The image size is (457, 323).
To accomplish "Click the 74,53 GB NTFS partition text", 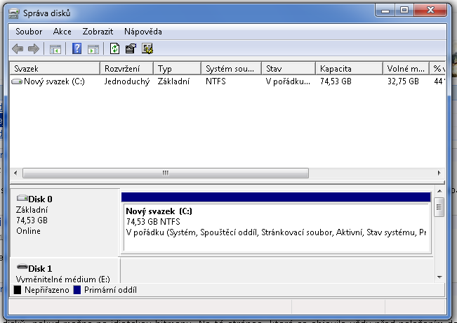I will [x=153, y=222].
